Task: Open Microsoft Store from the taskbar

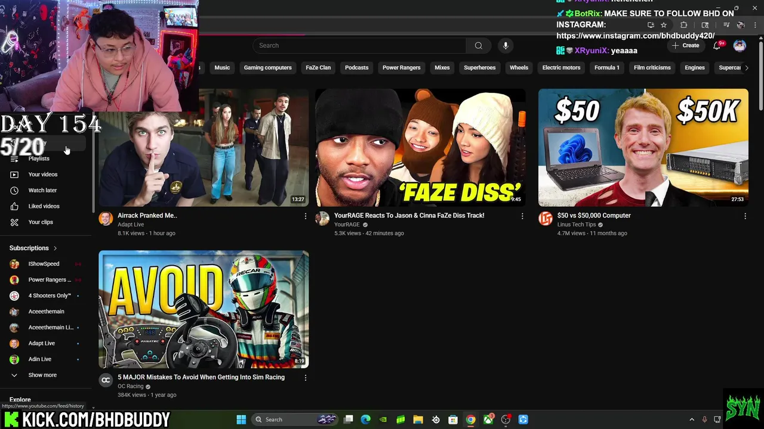Action: tap(453, 419)
